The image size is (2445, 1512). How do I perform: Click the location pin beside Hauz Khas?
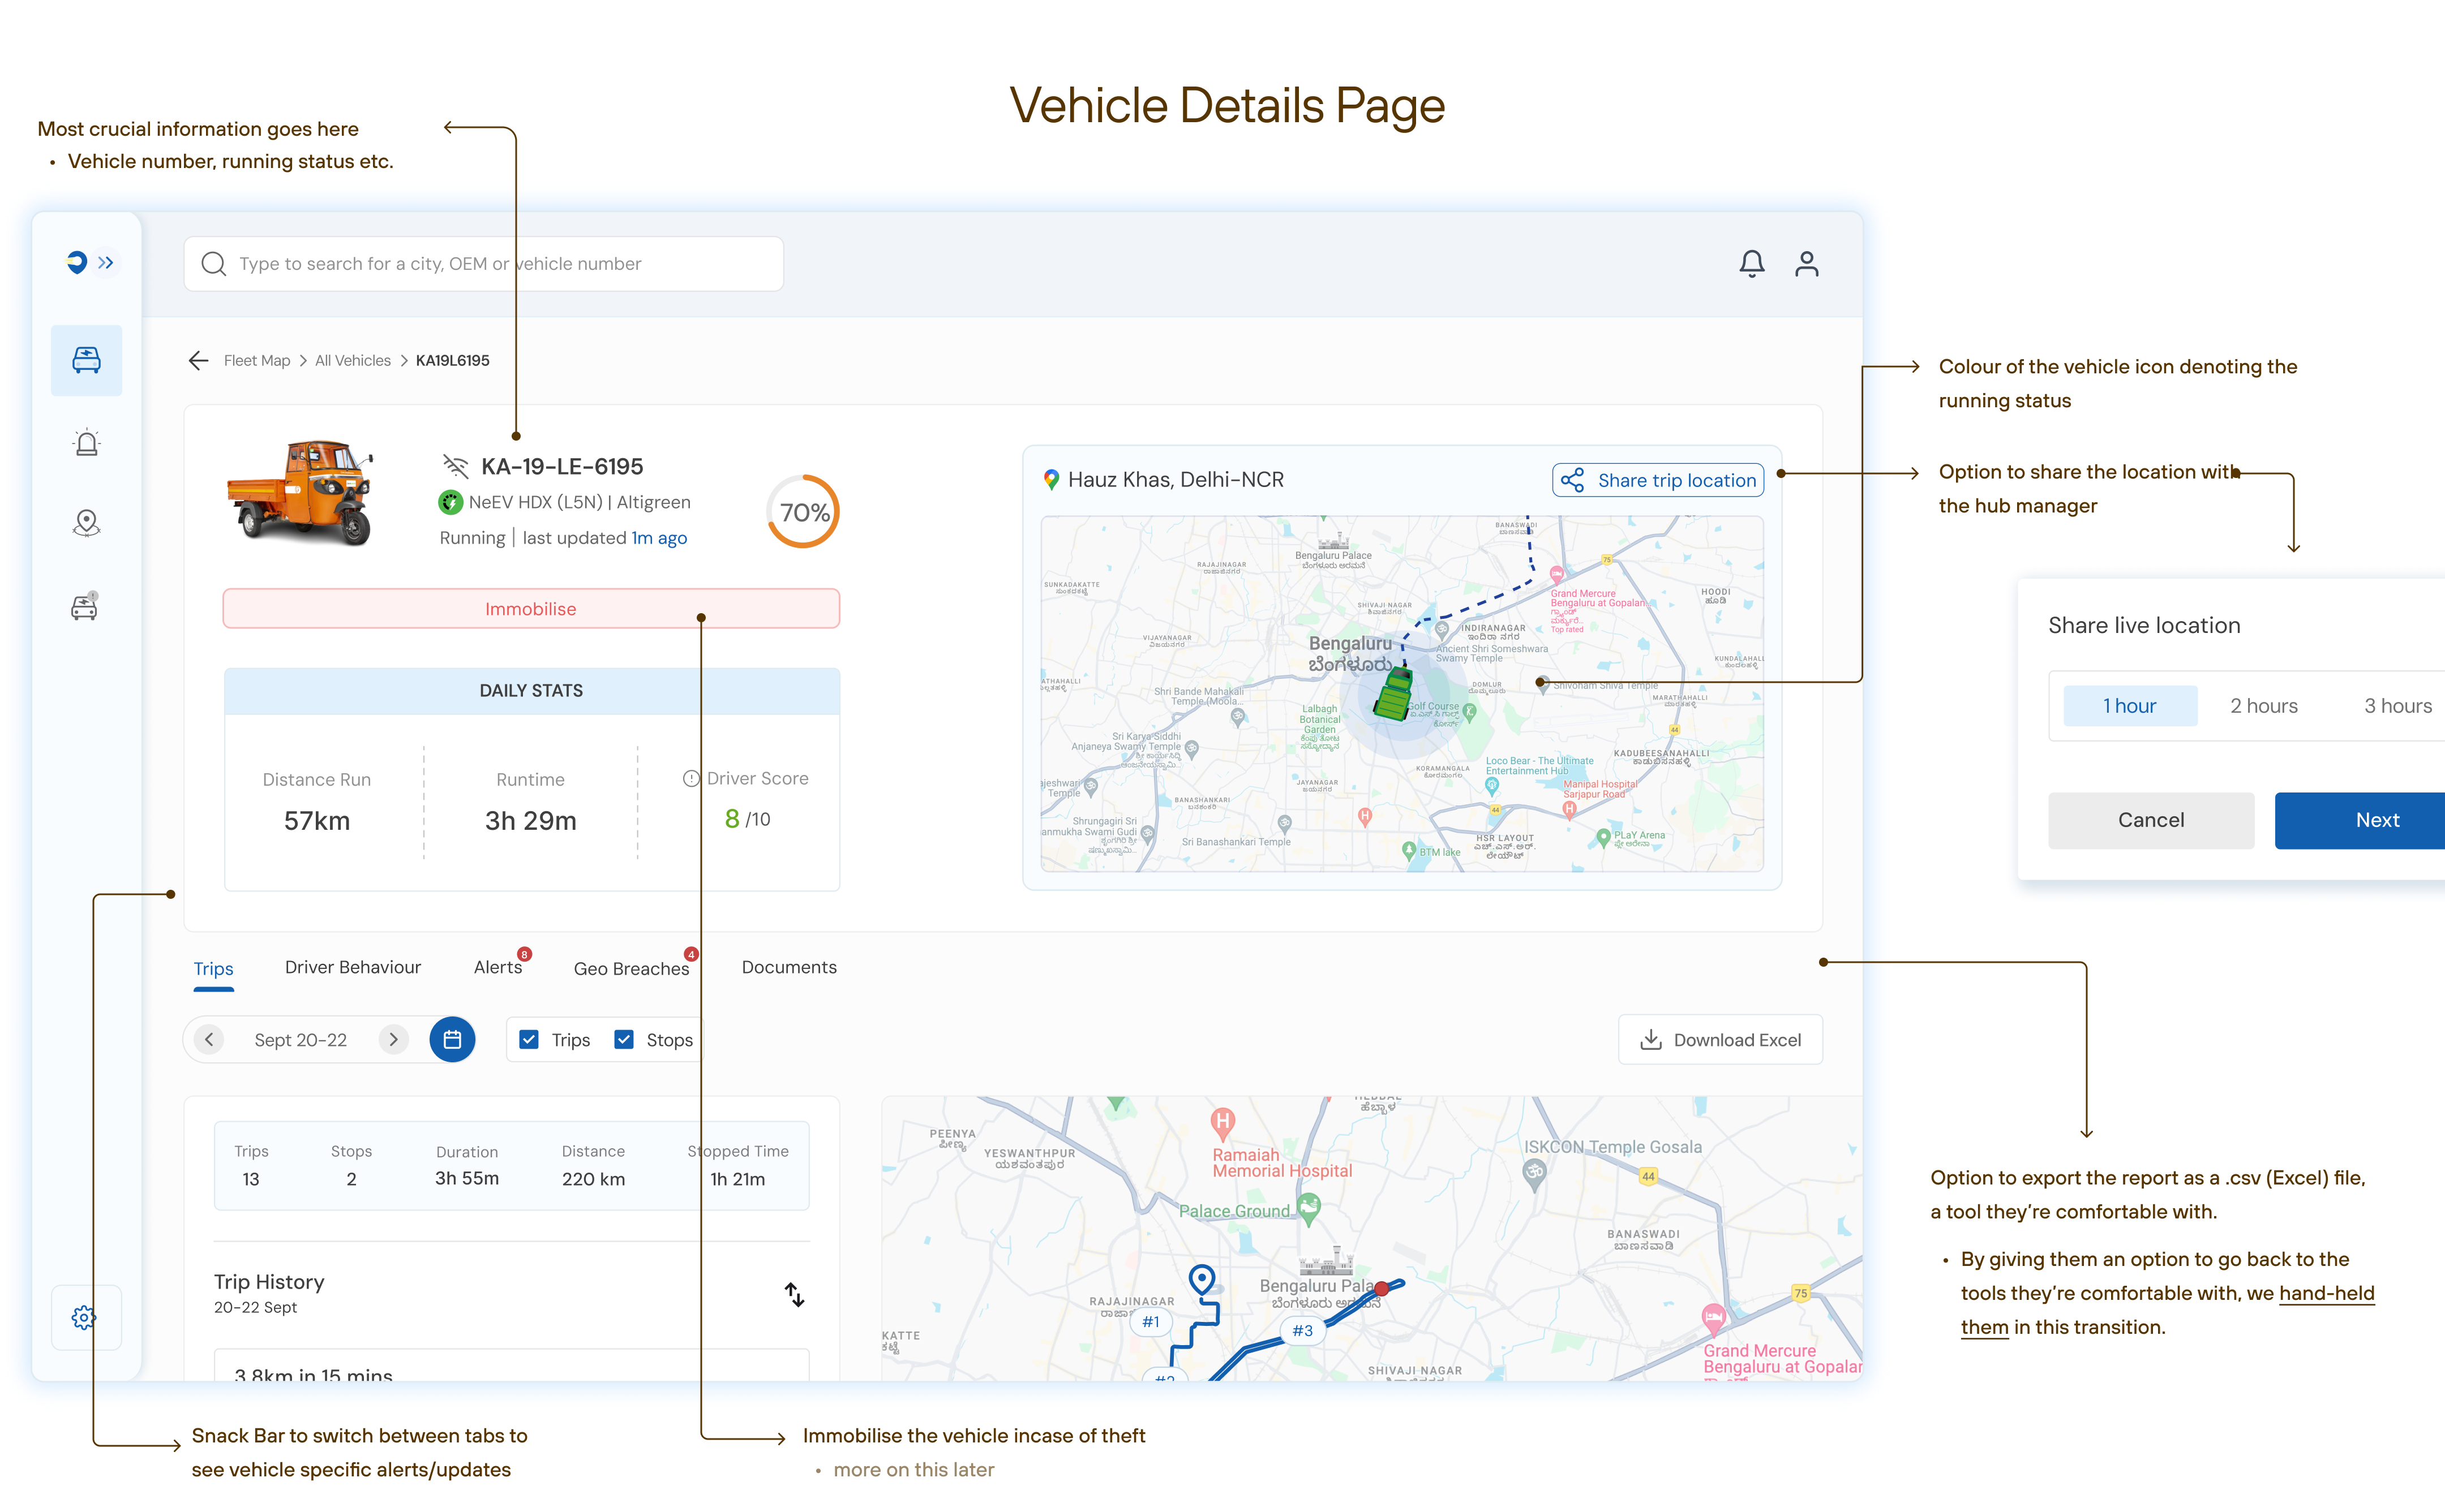coord(1052,480)
